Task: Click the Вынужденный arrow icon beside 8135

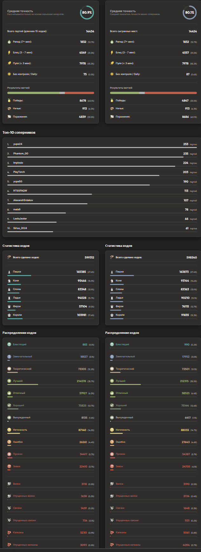Action: coord(9,418)
